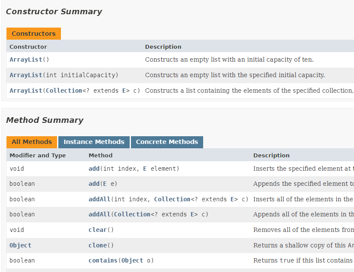Screen dimensions: 354x272
Task: Open the clone() method link
Action: (x=97, y=245)
